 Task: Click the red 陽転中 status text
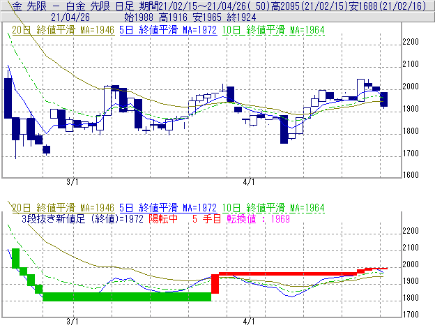(163, 219)
